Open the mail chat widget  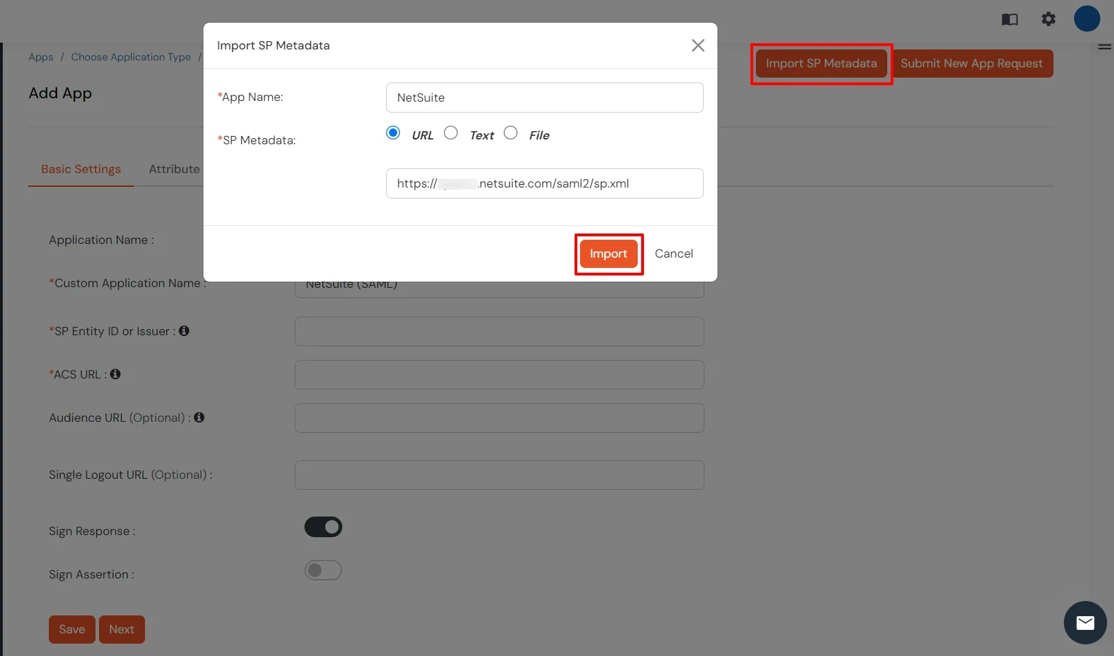(1084, 622)
